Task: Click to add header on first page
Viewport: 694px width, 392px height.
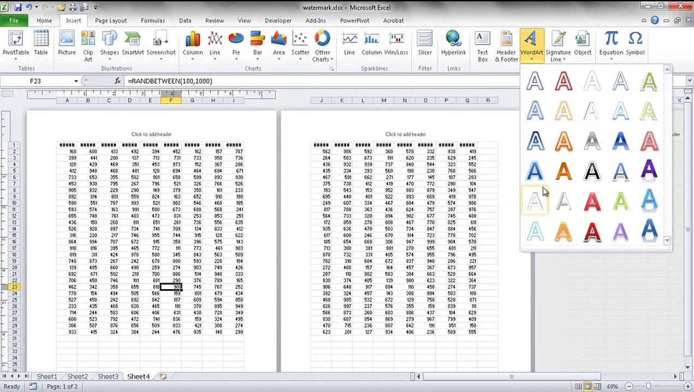Action: [x=151, y=134]
